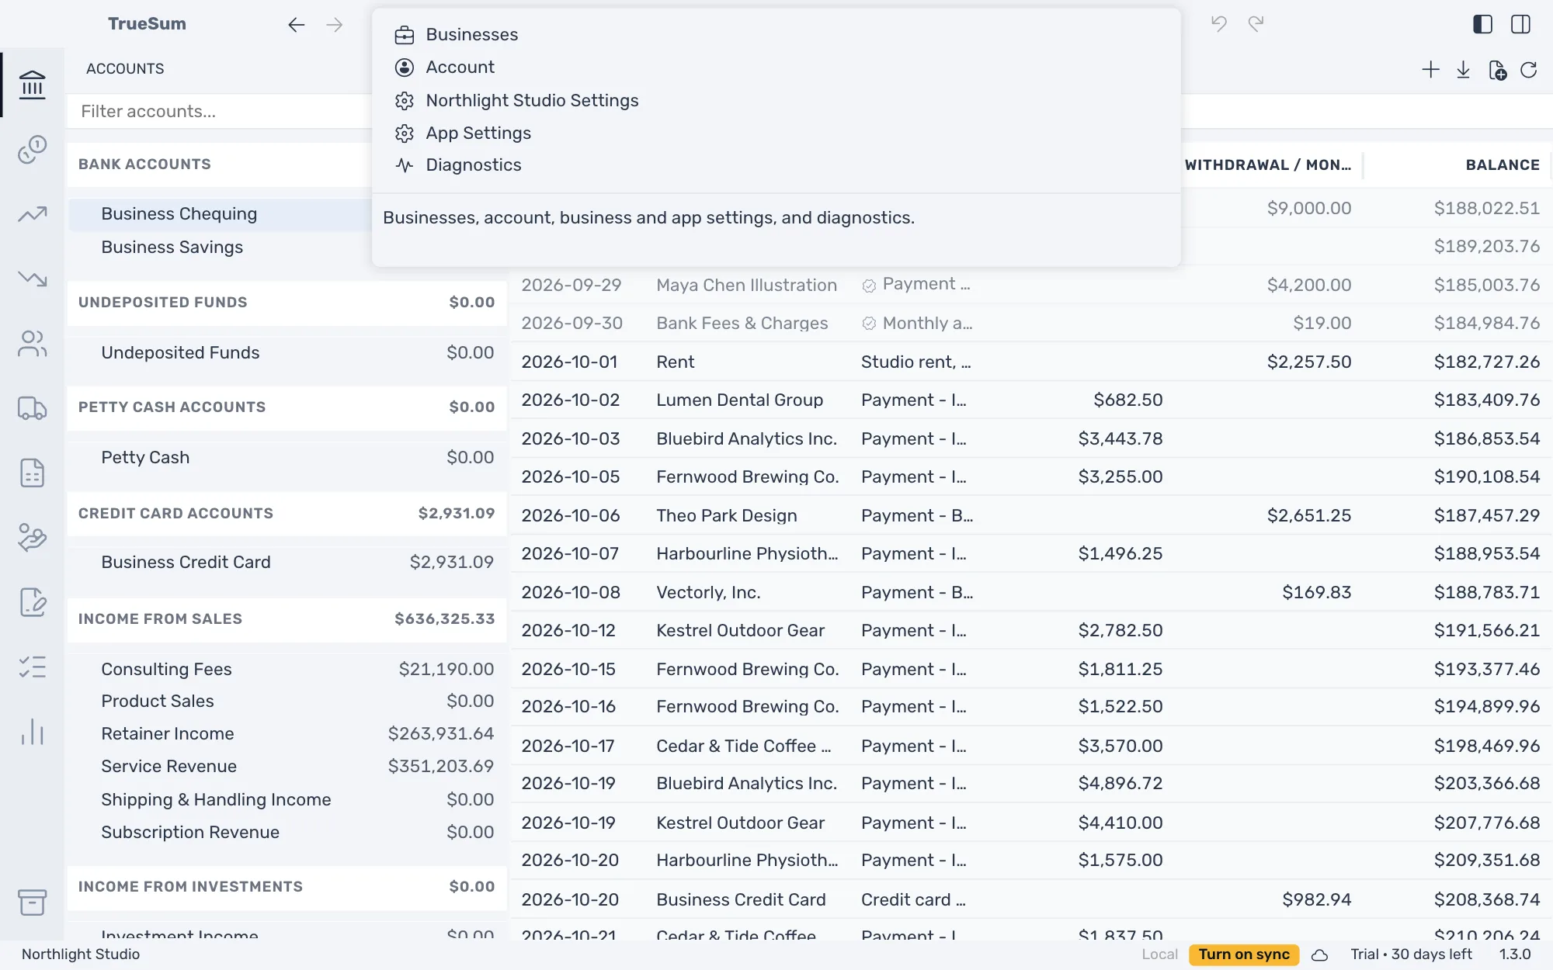Select the Service Revenue account

pyautogui.click(x=287, y=766)
